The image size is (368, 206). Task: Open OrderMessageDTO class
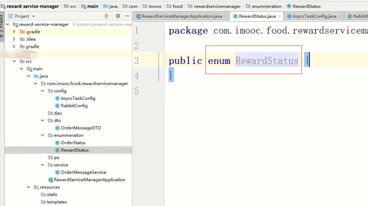pos(81,128)
